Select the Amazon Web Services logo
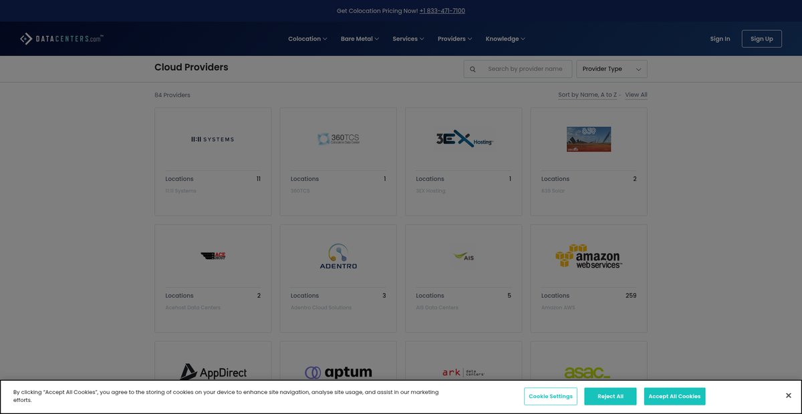The width and height of the screenshot is (802, 414). click(589, 256)
